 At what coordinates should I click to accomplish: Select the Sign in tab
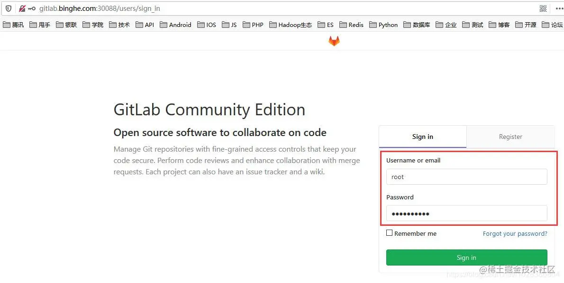tap(423, 137)
